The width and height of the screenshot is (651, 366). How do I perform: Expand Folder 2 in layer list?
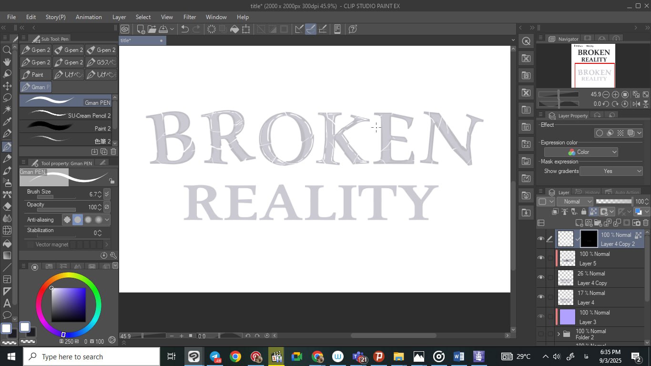[x=559, y=334]
